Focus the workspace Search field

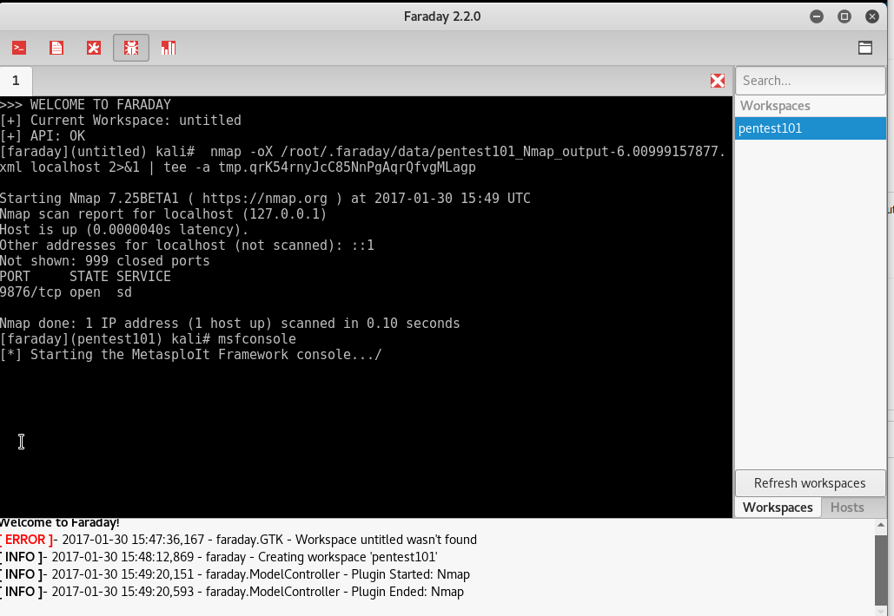[811, 81]
